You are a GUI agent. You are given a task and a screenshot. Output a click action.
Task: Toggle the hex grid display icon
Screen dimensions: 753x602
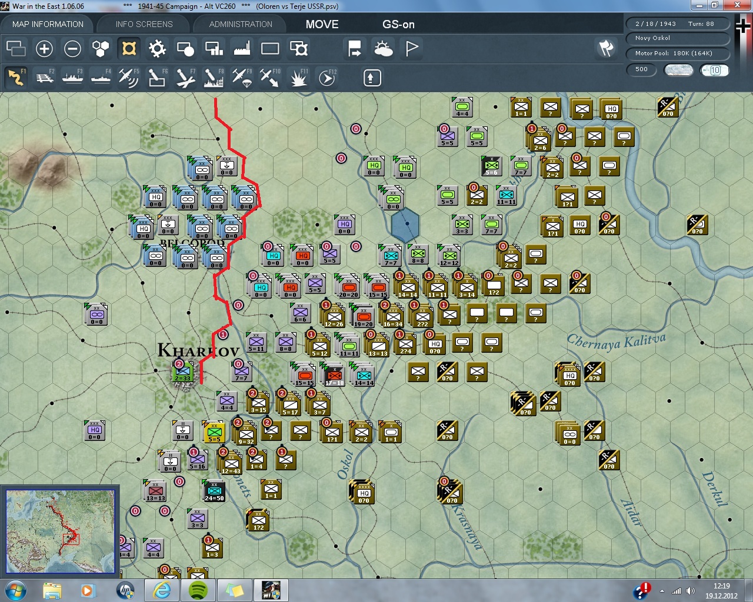(x=101, y=48)
